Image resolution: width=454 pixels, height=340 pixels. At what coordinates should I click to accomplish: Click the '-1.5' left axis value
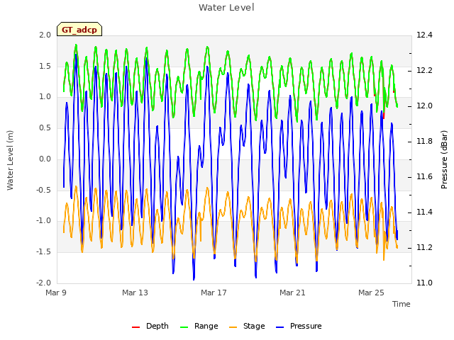click(43, 251)
